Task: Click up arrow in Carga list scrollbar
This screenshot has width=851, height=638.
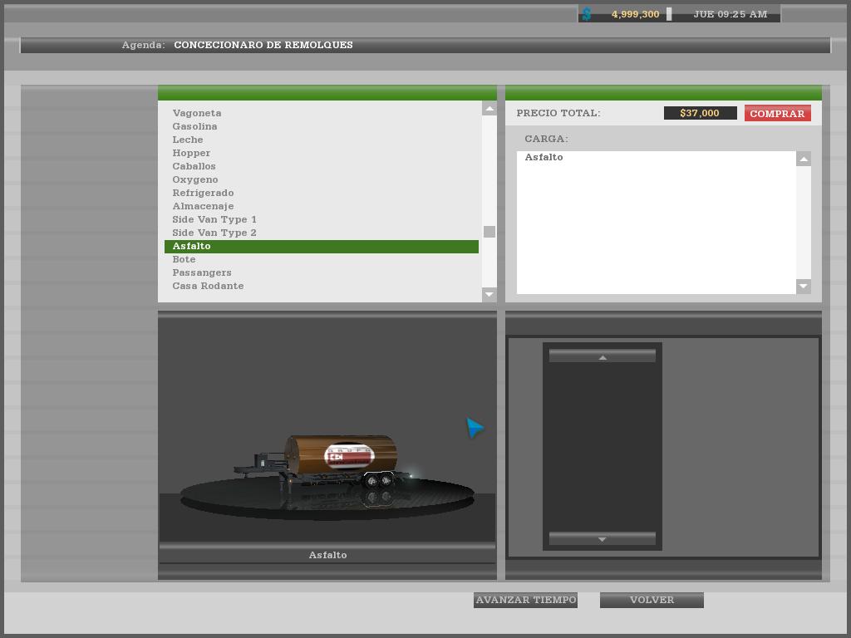Action: point(804,159)
